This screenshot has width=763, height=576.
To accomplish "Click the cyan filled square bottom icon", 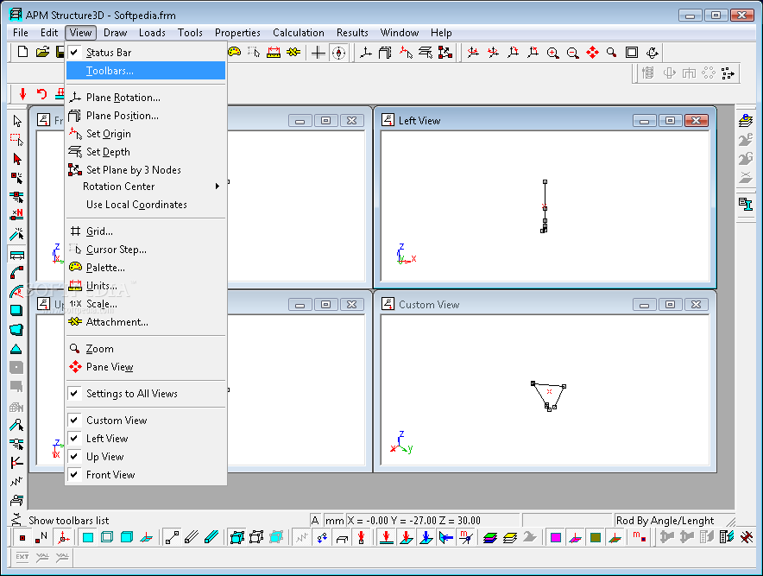I will [87, 537].
